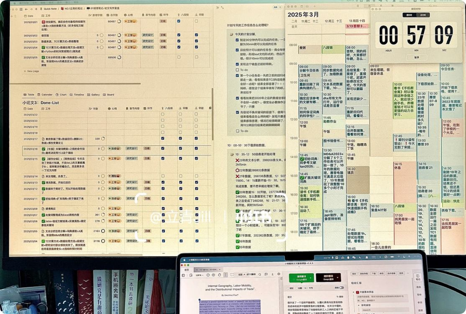Viewport: 466px width, 314px height.
Task: Select the hand pan tool in PDF toolbar
Action: 219,275
